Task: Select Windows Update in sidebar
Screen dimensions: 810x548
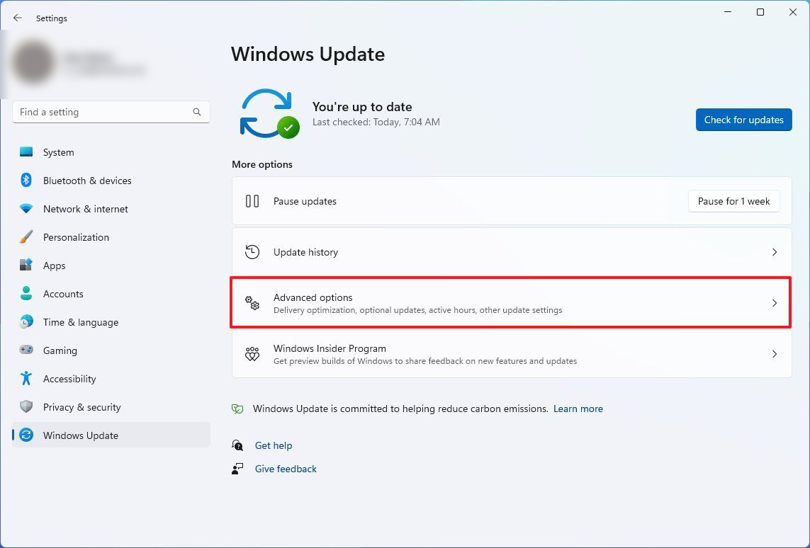Action: [x=111, y=435]
